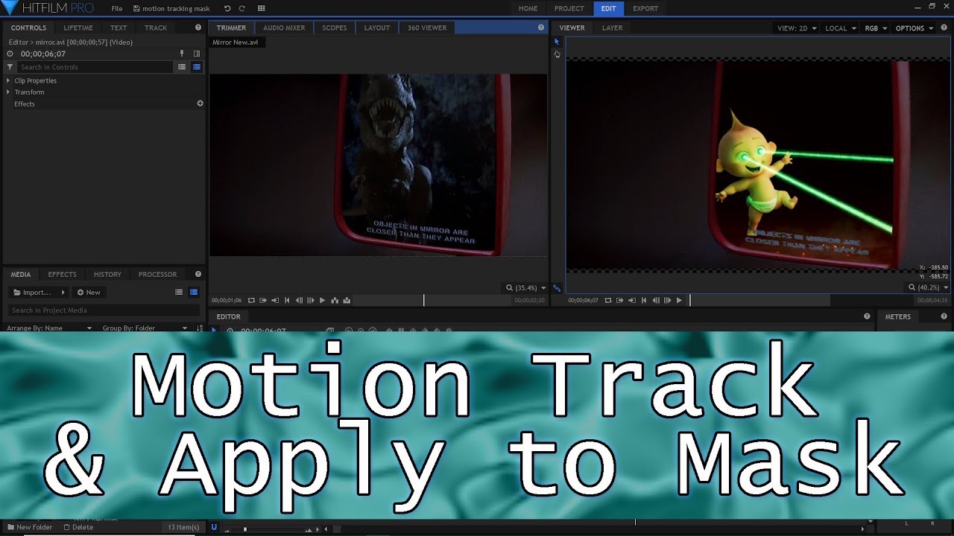Open Arrange By: Name dropdown
Viewport: 954px width, 536px height.
click(49, 328)
